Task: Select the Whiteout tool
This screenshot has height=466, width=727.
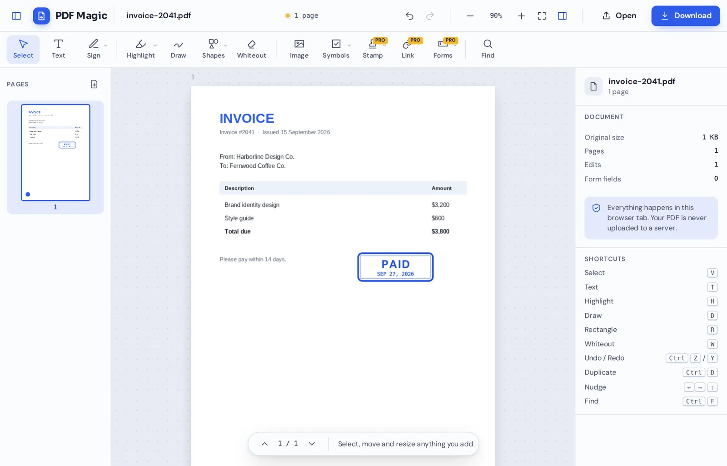Action: point(251,49)
